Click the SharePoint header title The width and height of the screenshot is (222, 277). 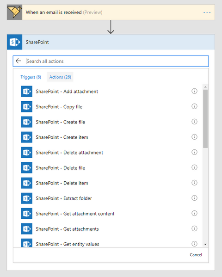click(37, 42)
